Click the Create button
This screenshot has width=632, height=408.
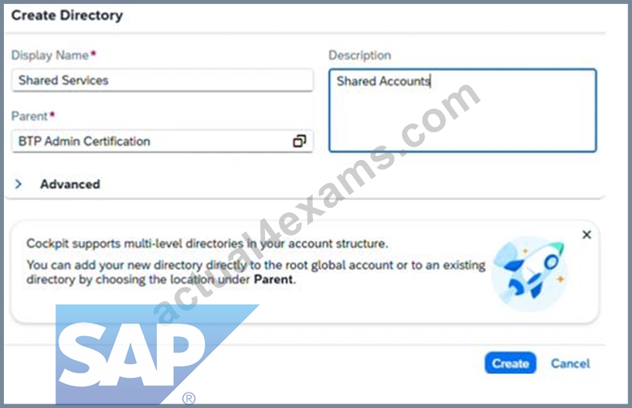(x=510, y=363)
